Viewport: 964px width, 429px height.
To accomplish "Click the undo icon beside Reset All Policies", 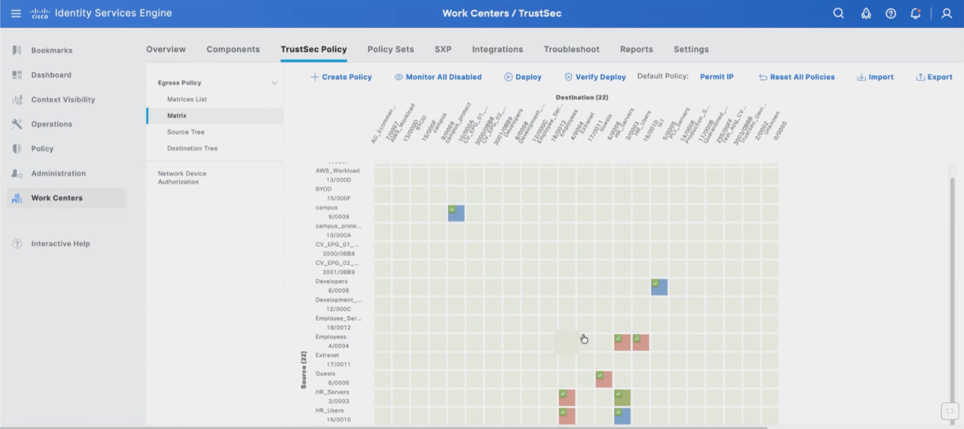I will [x=763, y=78].
